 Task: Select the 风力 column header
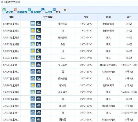click(x=129, y=17)
